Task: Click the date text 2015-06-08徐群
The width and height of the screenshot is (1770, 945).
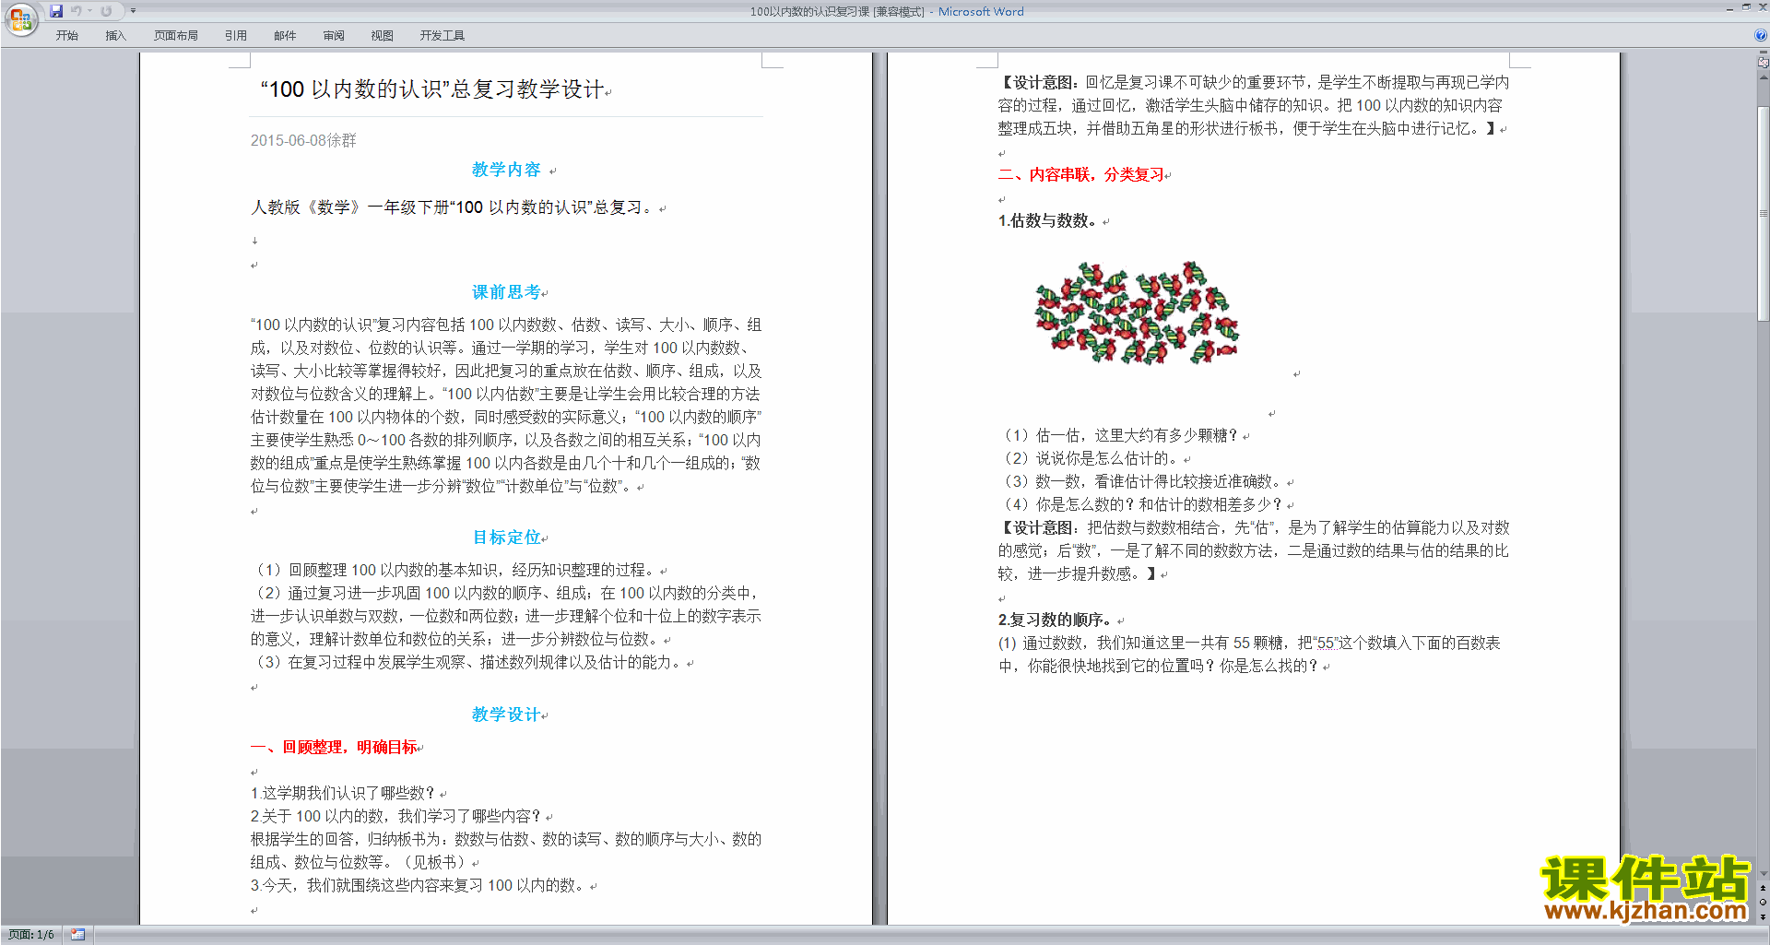Action: (x=303, y=140)
